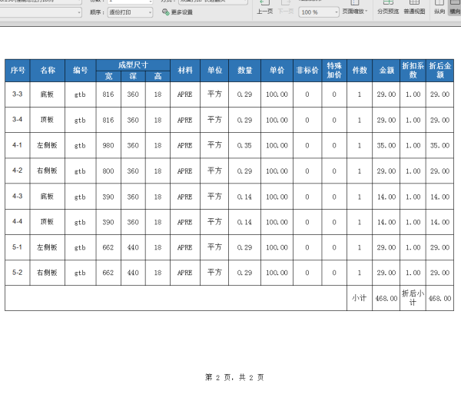Image resolution: width=461 pixels, height=394 pixels.
Task: Click 左侧板 name in row 4-1
Action: (x=47, y=145)
